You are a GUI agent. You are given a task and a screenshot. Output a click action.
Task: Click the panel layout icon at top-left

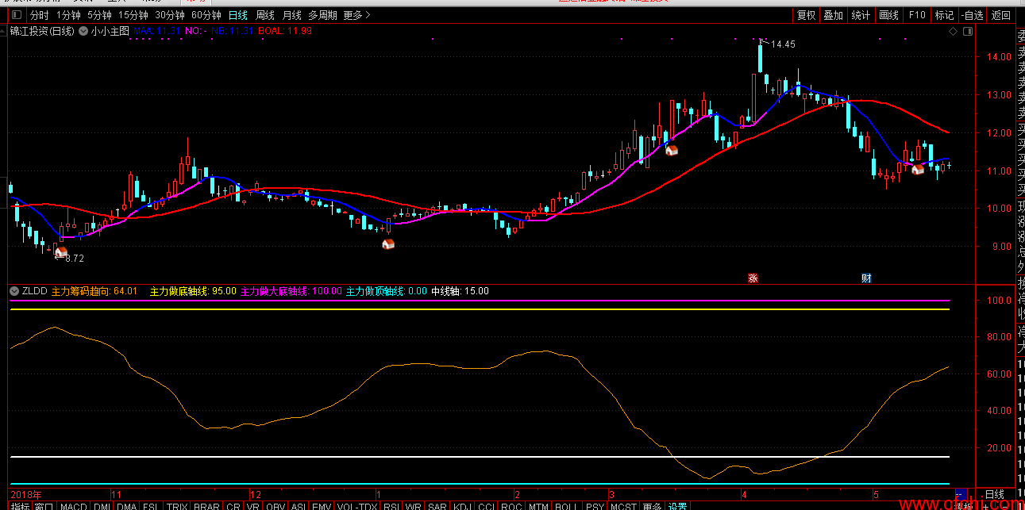[16, 15]
